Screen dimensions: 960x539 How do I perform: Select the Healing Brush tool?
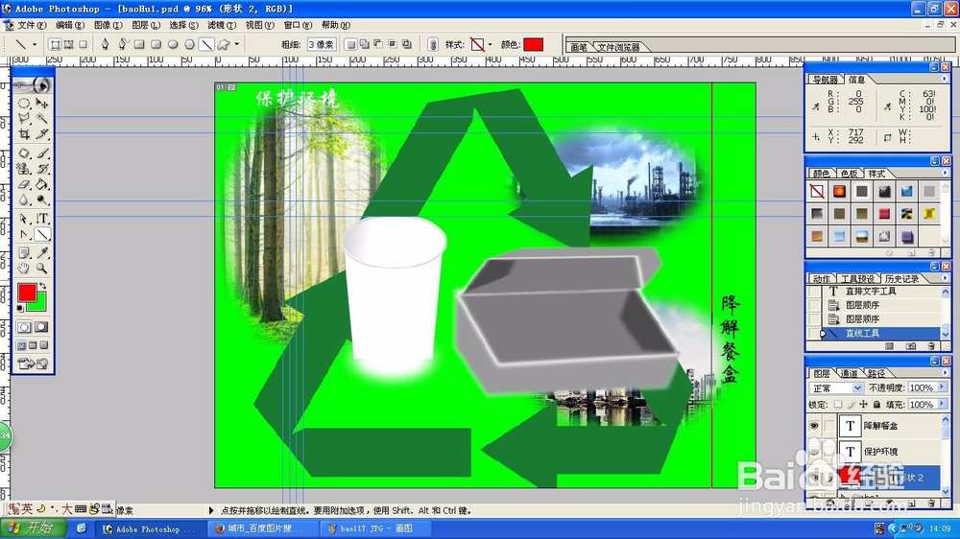[25, 152]
